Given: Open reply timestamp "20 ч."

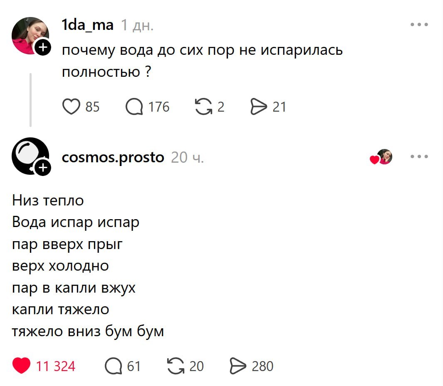Looking at the screenshot, I should [x=187, y=158].
